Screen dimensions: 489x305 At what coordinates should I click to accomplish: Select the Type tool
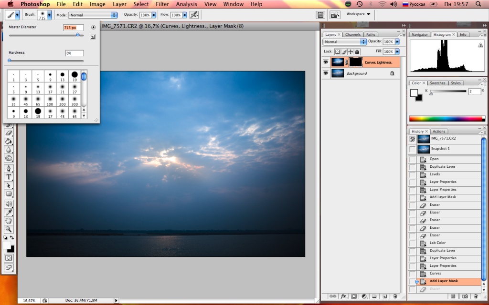9,177
